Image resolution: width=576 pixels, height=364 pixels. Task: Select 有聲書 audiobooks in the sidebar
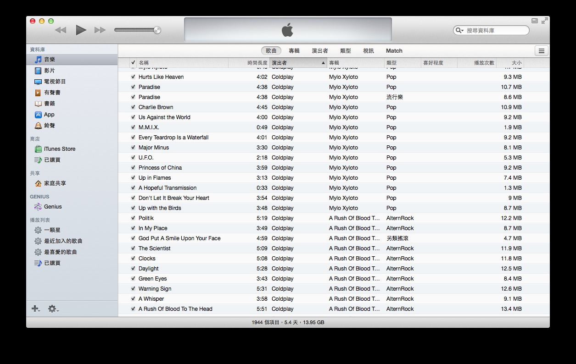[72, 93]
